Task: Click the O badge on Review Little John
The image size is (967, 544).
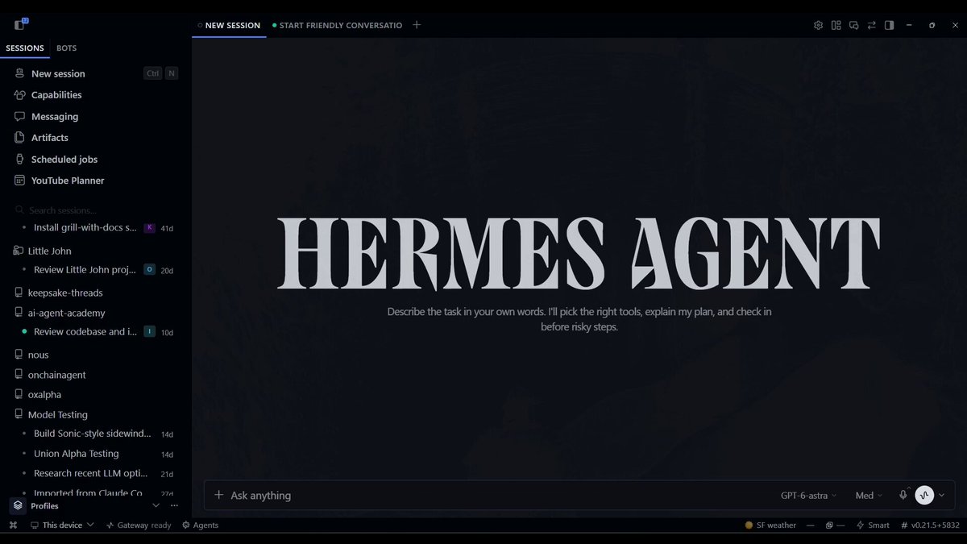Action: point(149,270)
